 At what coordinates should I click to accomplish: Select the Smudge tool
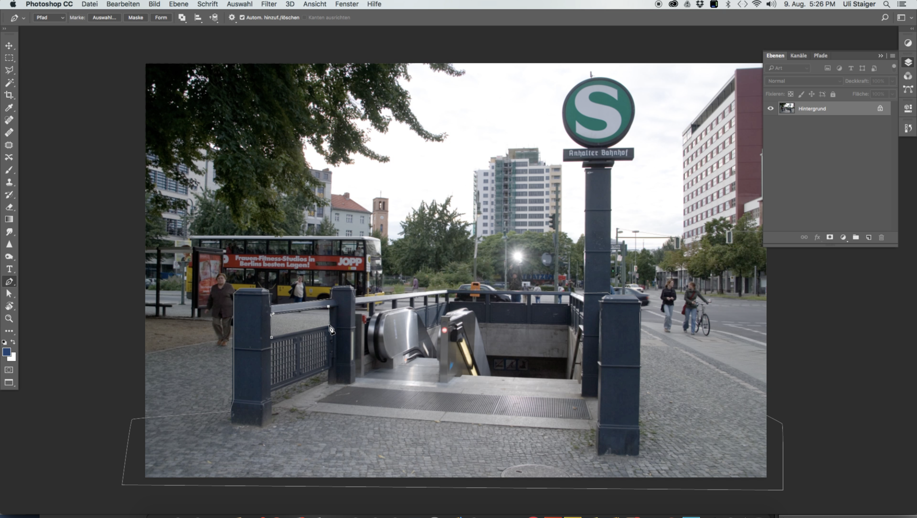point(9,232)
